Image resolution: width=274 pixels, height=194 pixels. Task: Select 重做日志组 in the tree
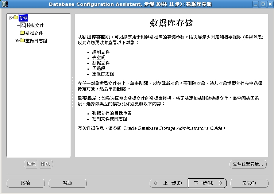(36, 41)
